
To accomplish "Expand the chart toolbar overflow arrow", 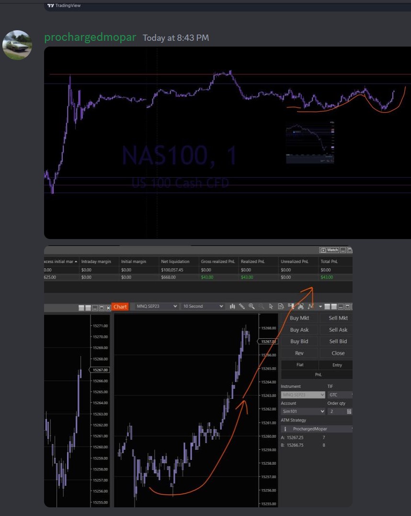I will [320, 307].
